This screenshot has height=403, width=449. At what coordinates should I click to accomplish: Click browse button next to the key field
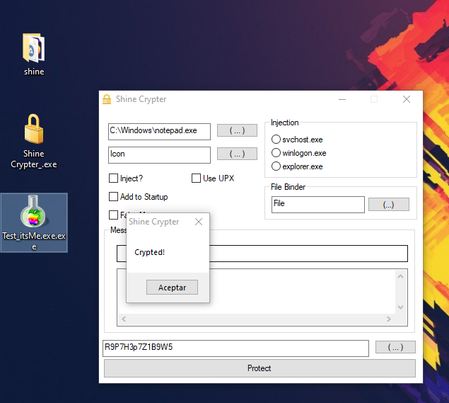click(x=395, y=347)
